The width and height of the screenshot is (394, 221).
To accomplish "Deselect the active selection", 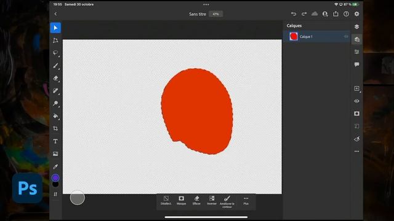I will point(166,201).
